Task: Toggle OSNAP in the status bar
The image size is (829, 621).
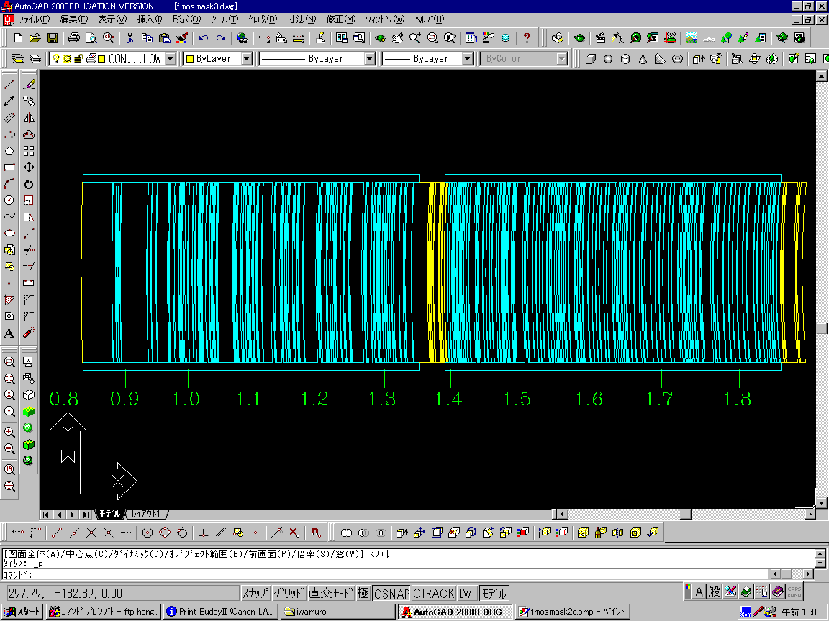Action: 392,594
